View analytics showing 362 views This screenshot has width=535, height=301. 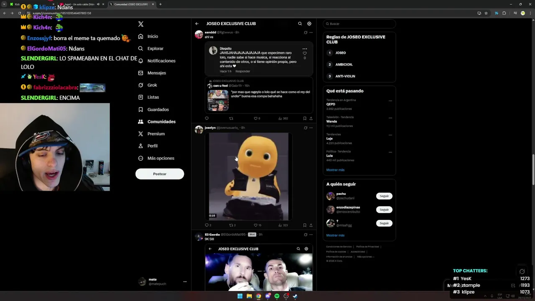click(283, 119)
